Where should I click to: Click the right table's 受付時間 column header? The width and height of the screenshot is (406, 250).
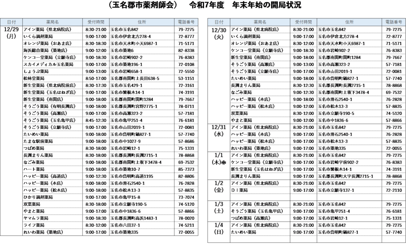tap(302, 22)
